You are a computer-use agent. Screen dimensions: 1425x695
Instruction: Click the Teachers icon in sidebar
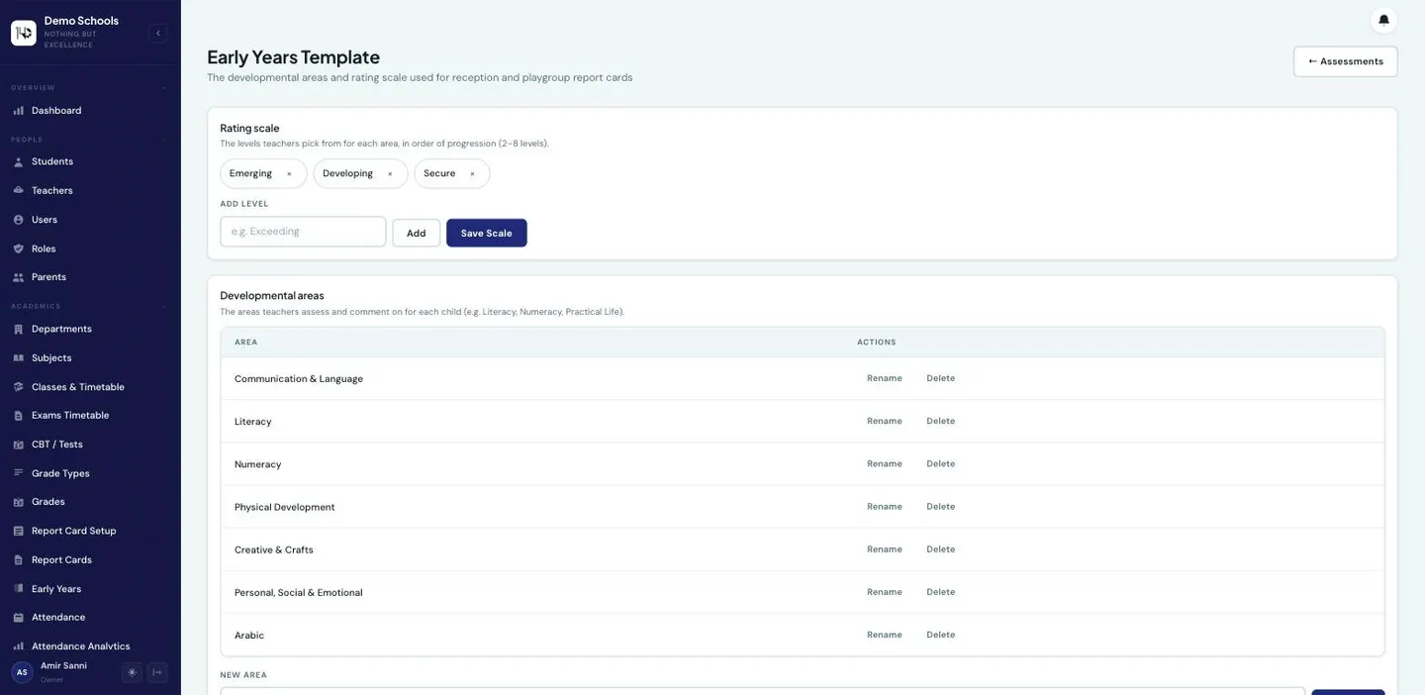(18, 190)
